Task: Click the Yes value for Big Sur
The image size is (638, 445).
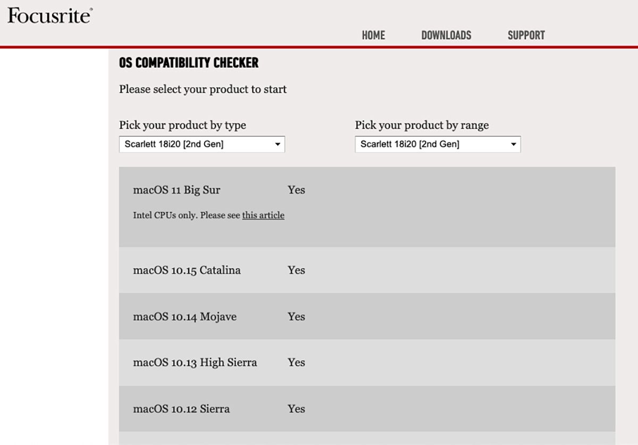Action: click(x=296, y=190)
